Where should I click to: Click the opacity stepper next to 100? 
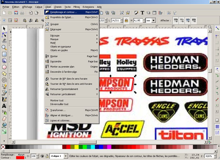click(x=37, y=156)
